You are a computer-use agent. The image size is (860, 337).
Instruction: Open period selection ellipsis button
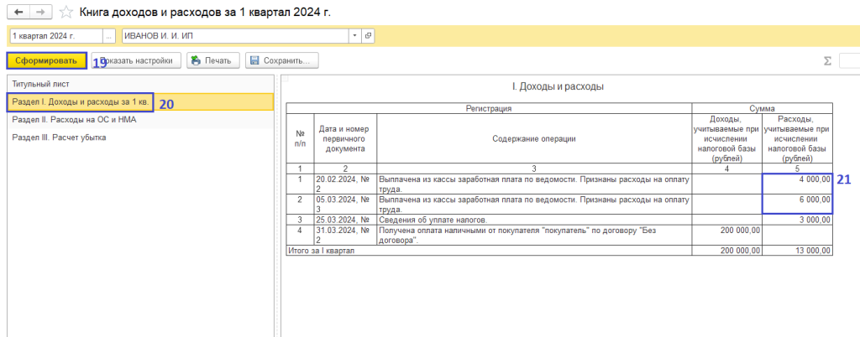(x=110, y=35)
